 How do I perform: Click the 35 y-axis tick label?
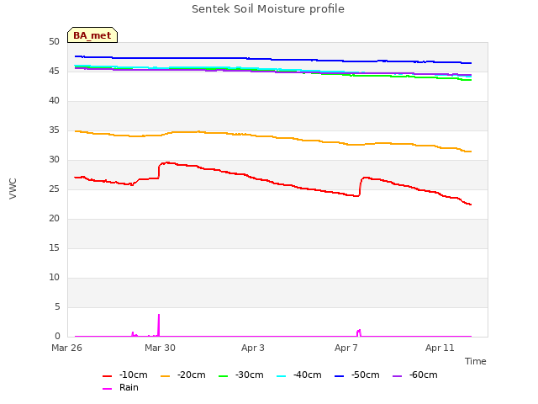click(x=54, y=130)
